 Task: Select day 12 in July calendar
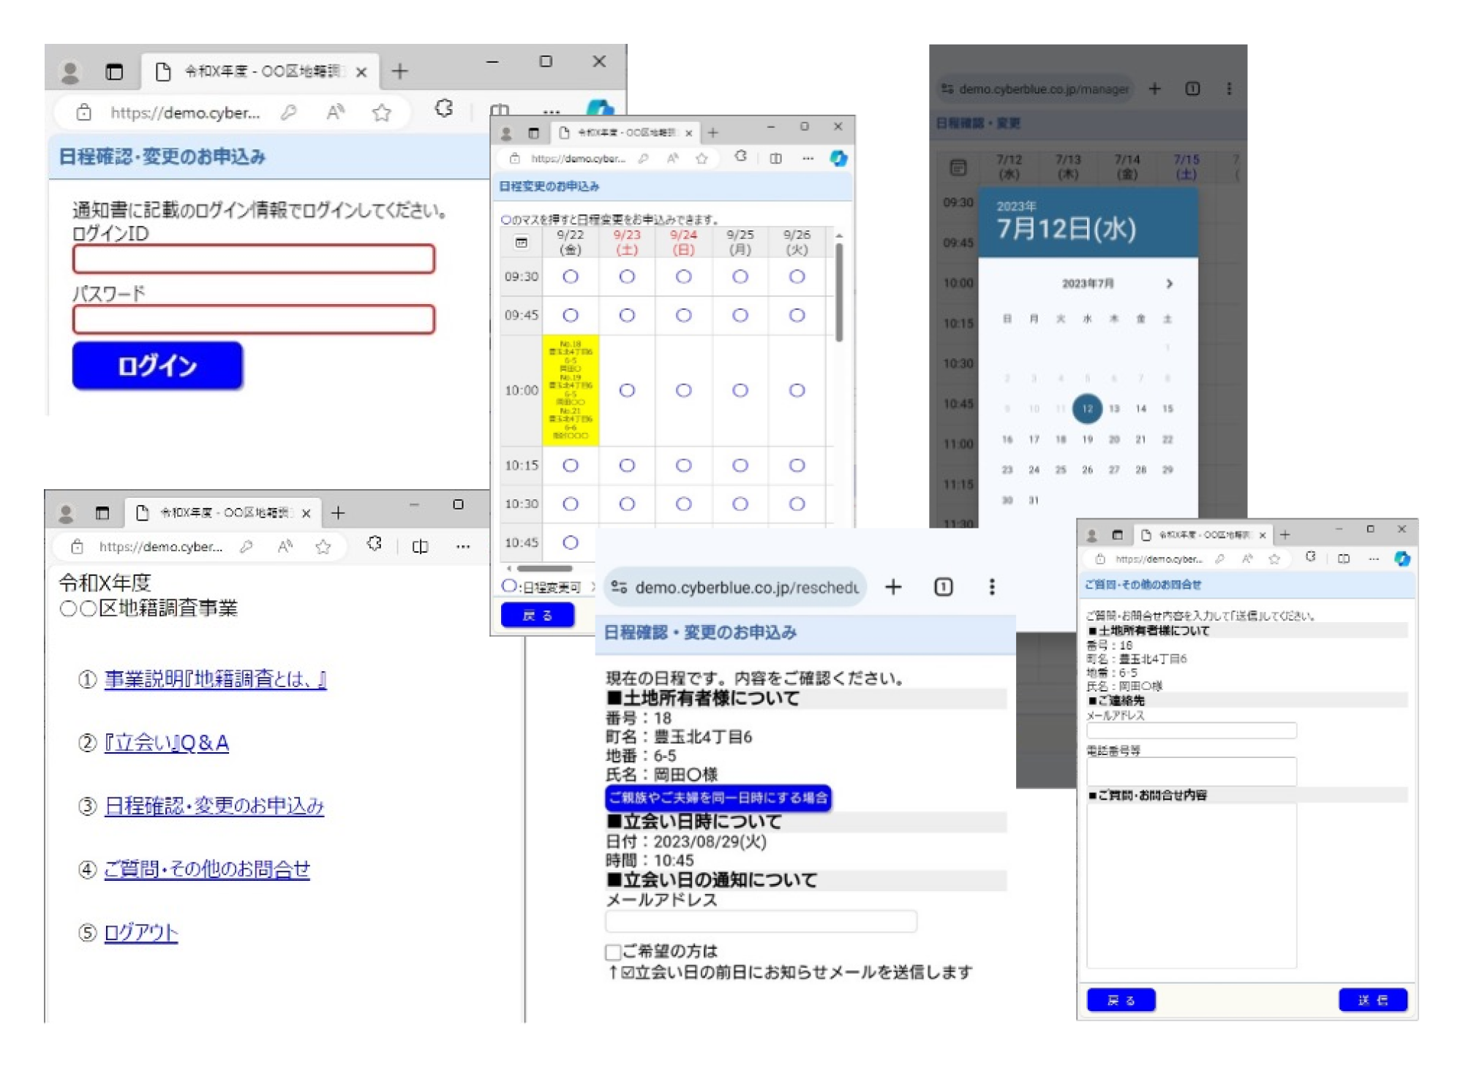1087,409
